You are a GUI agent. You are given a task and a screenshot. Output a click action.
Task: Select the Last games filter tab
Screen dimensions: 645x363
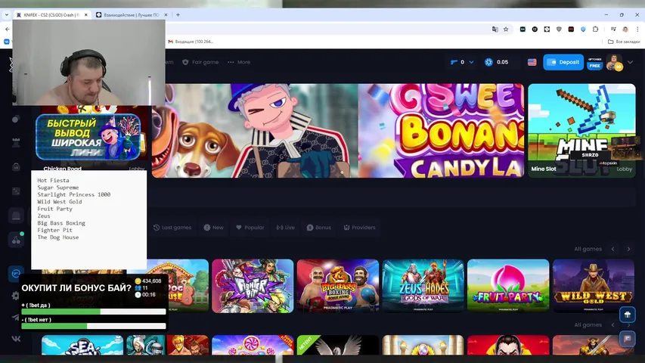coord(172,227)
